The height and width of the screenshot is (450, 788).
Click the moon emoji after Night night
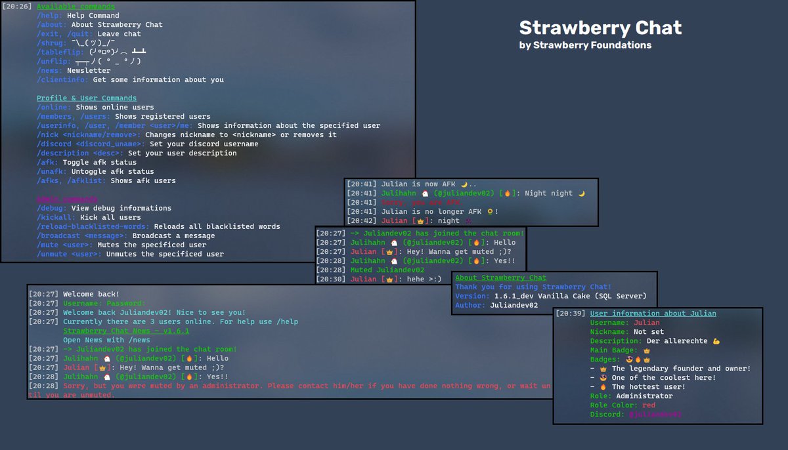580,194
